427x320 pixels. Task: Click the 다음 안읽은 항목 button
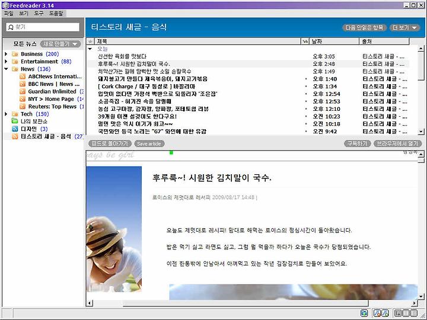364,27
